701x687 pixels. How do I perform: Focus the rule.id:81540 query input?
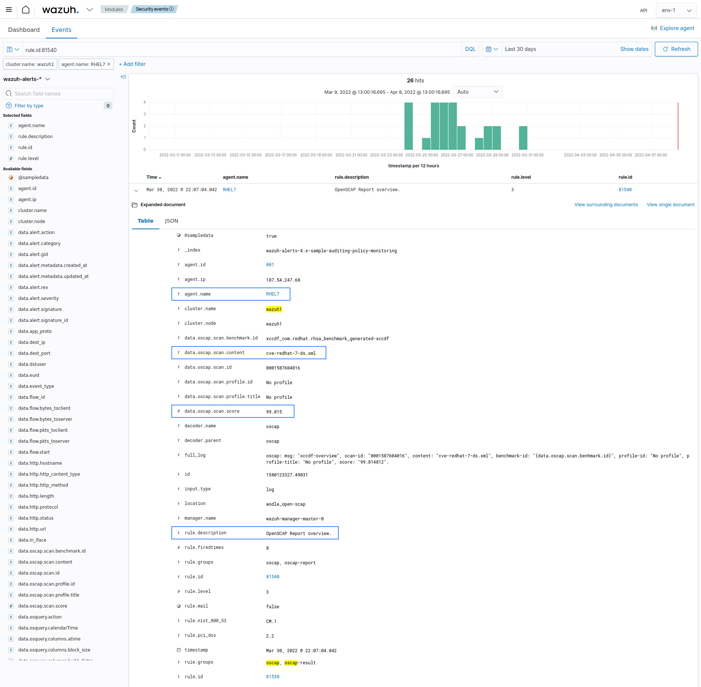click(242, 49)
